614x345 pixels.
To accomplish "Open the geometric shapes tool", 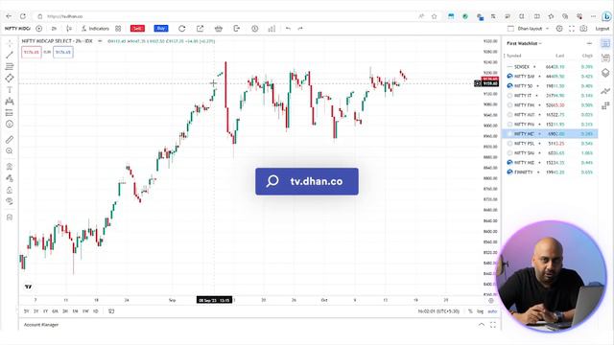I will pyautogui.click(x=10, y=79).
